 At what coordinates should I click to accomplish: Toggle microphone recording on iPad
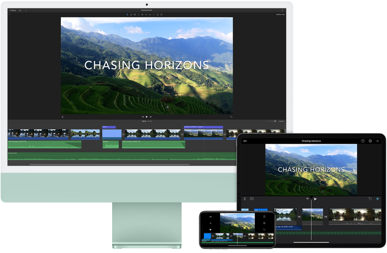click(245, 199)
